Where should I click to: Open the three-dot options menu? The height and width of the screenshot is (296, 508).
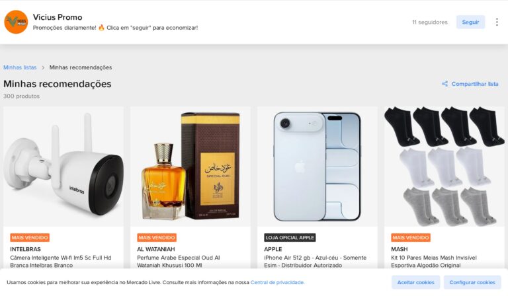pos(497,22)
